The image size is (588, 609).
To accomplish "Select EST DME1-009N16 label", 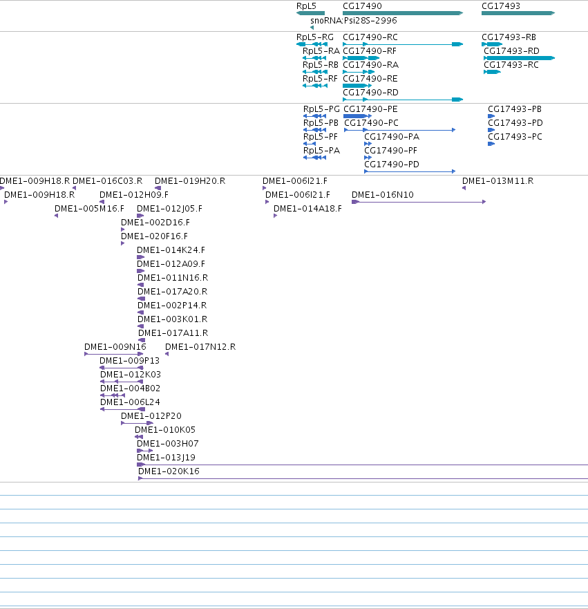I will tap(115, 347).
